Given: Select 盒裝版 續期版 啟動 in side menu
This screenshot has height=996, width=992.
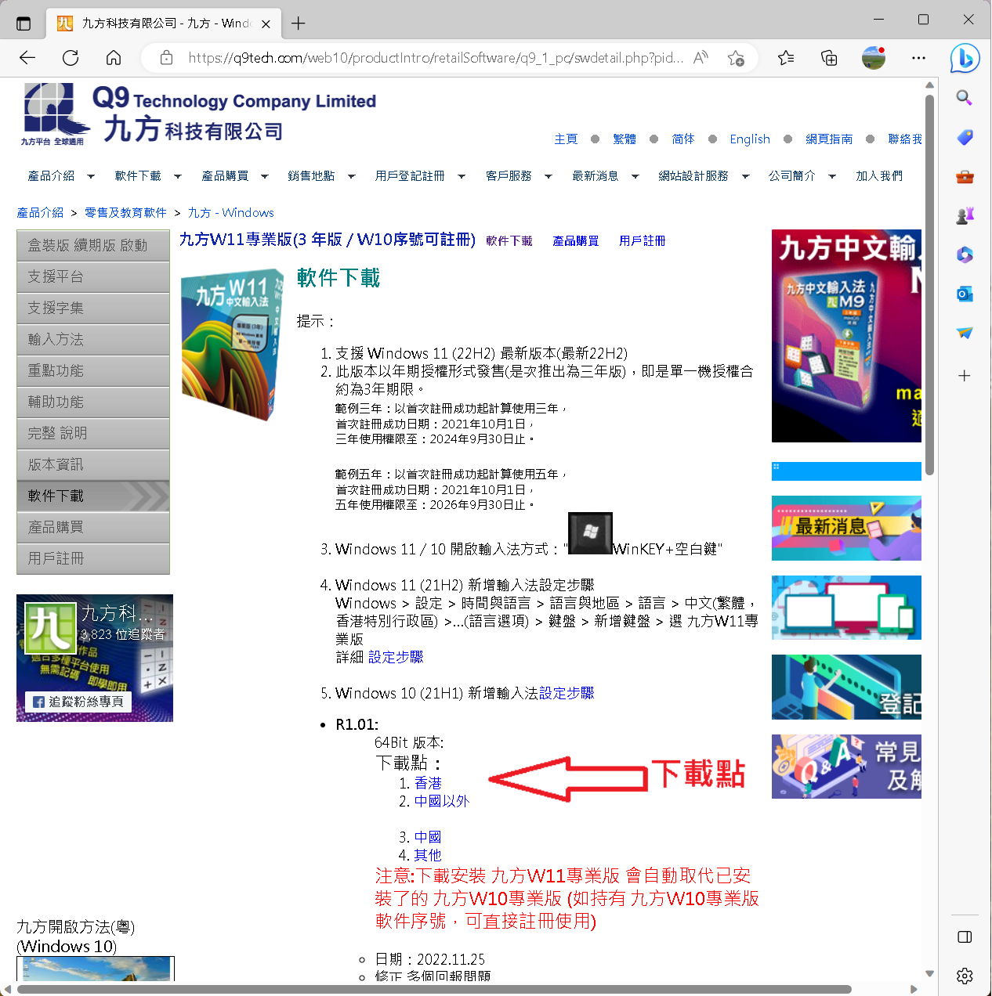Looking at the screenshot, I should 93,245.
